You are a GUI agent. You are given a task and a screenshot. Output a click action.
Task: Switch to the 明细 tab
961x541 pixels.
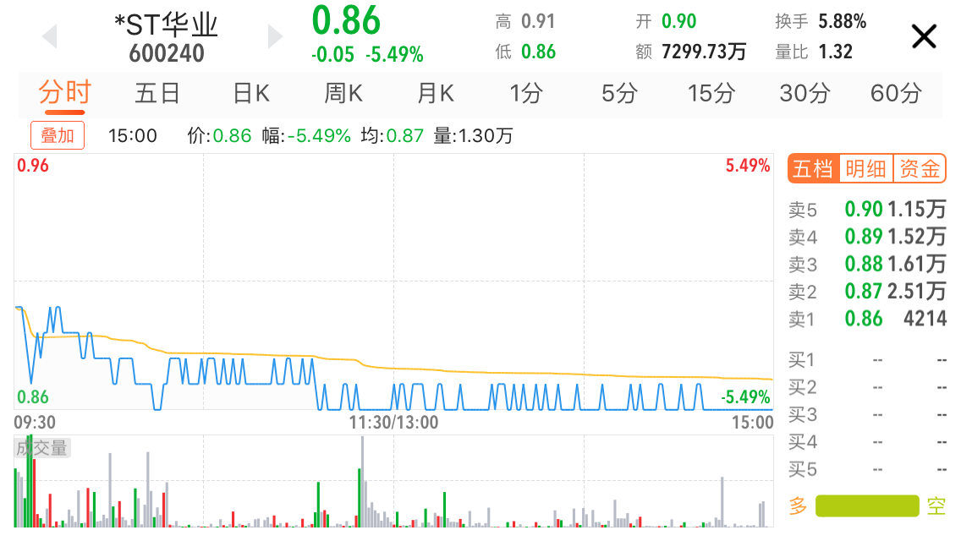click(866, 168)
